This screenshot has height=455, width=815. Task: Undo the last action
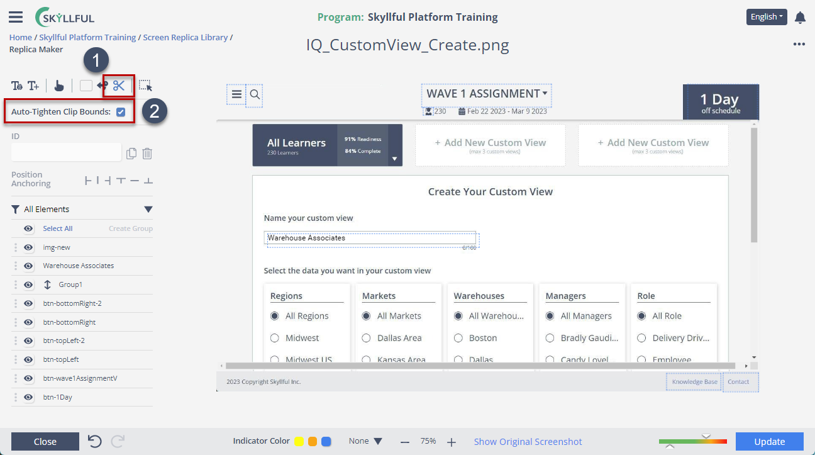pyautogui.click(x=95, y=441)
